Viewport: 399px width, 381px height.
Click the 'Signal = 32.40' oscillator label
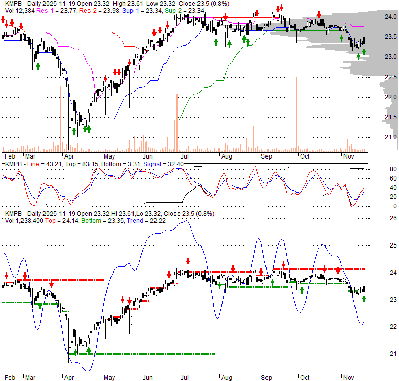[x=163, y=164]
